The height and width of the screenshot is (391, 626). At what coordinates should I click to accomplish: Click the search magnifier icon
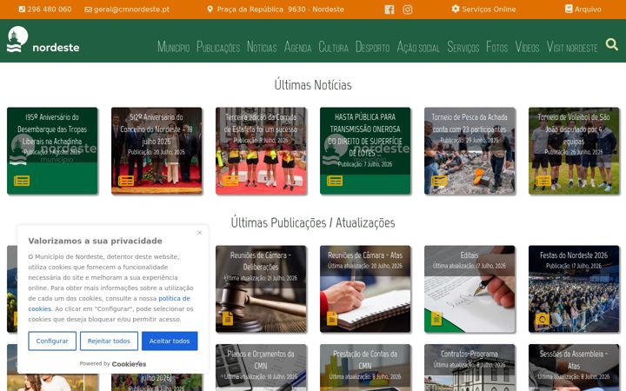pos(611,44)
